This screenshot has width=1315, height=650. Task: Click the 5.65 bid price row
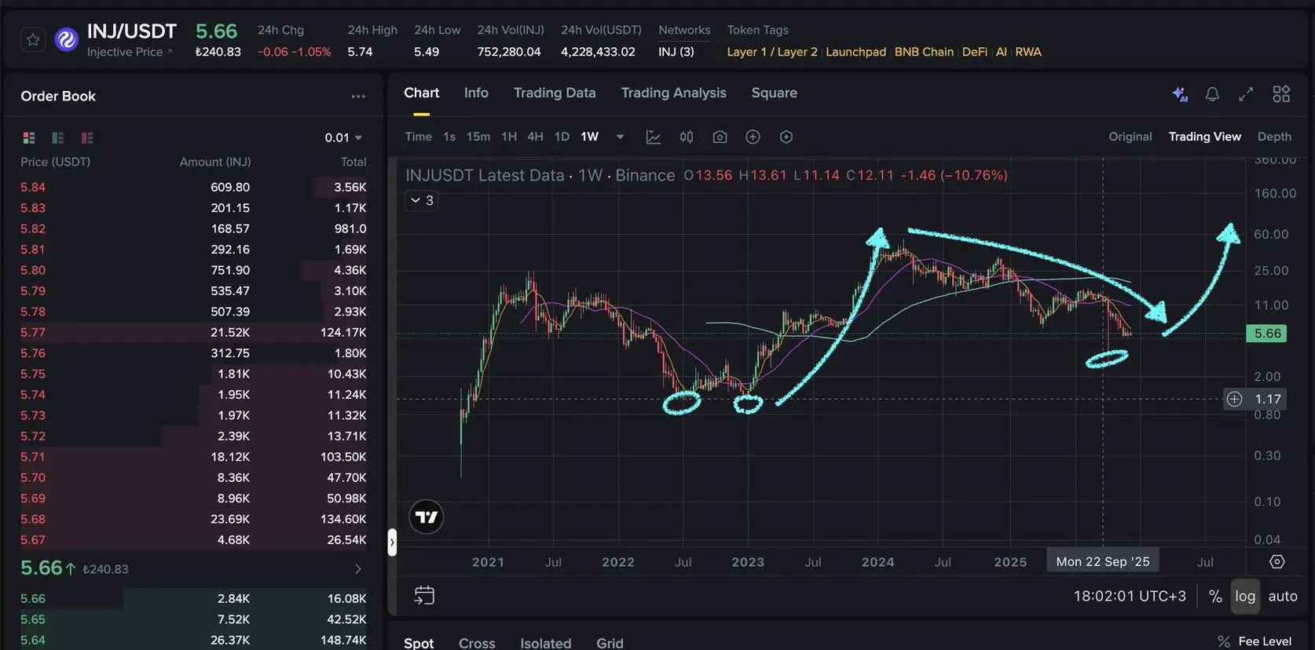(193, 619)
